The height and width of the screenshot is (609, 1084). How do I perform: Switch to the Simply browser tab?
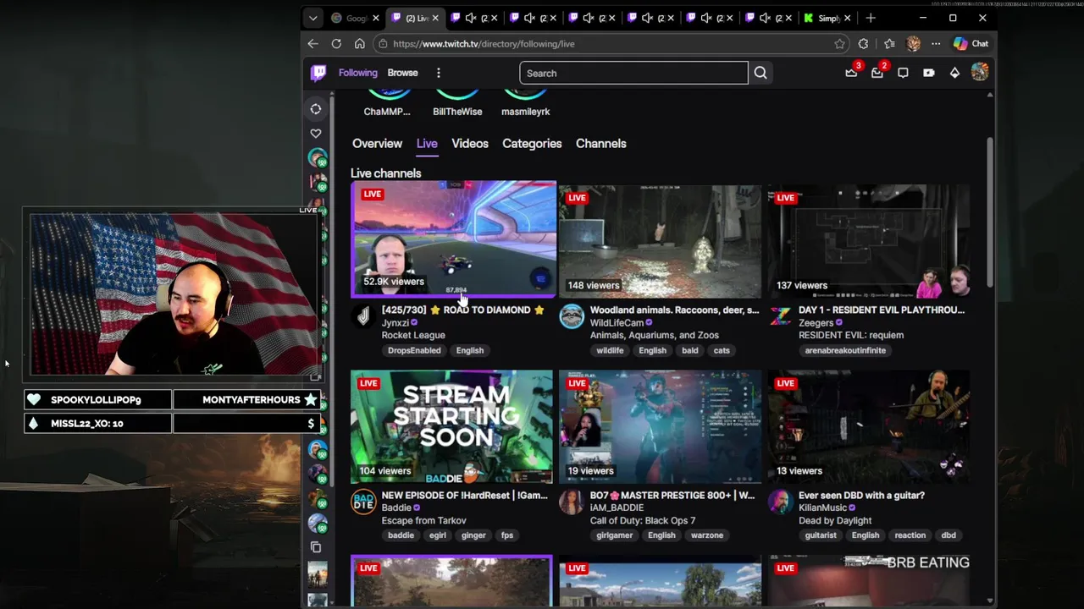(x=827, y=18)
